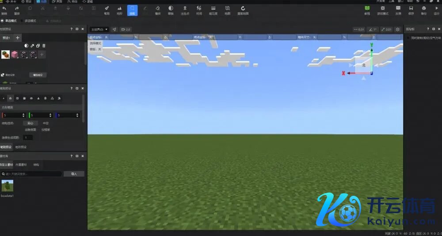
Task: Increase the green Y size stepper
Action: point(50,114)
